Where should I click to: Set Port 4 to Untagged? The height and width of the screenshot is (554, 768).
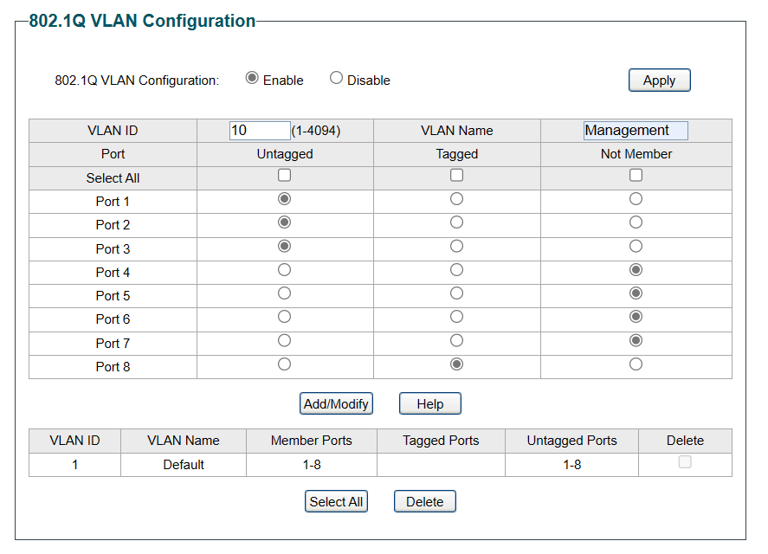point(284,270)
